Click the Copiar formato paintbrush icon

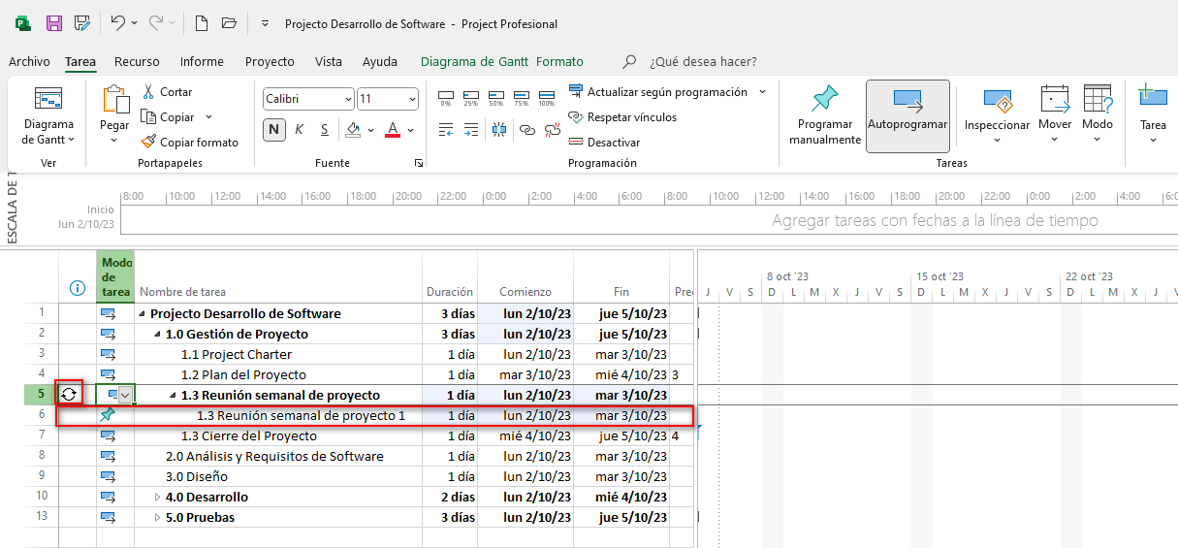pyautogui.click(x=148, y=142)
